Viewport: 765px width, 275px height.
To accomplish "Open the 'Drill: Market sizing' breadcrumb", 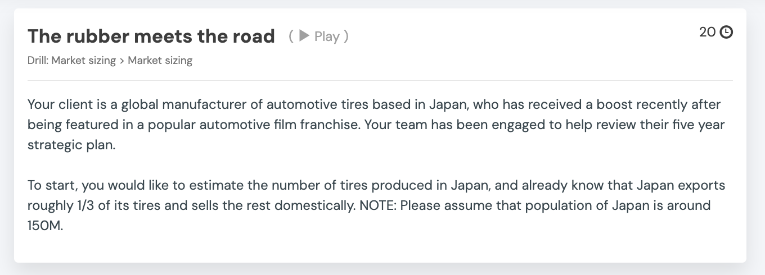I will (71, 61).
